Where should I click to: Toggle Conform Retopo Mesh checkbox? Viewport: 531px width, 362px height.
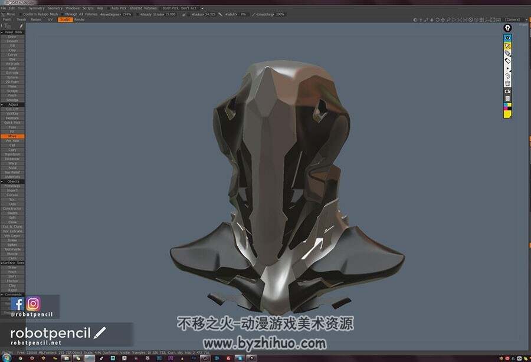click(20, 14)
